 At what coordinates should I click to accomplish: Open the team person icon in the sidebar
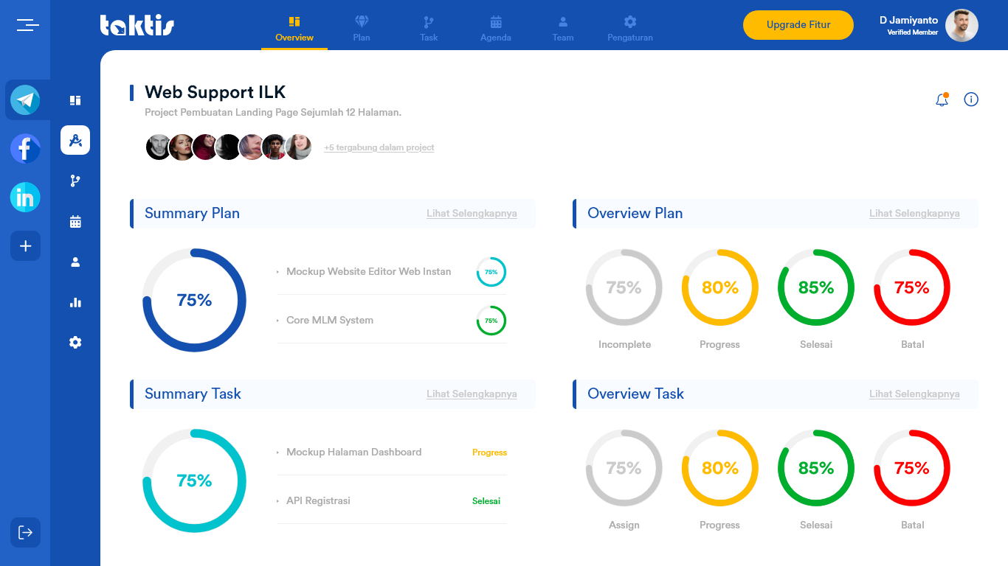click(75, 262)
